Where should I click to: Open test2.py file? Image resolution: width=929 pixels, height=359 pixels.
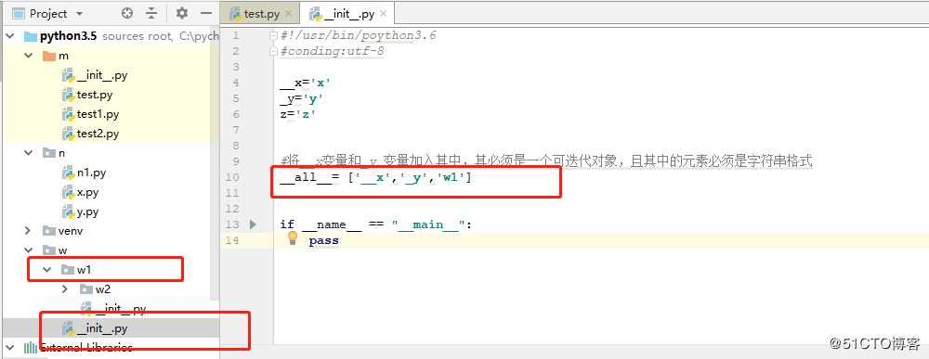coord(98,134)
